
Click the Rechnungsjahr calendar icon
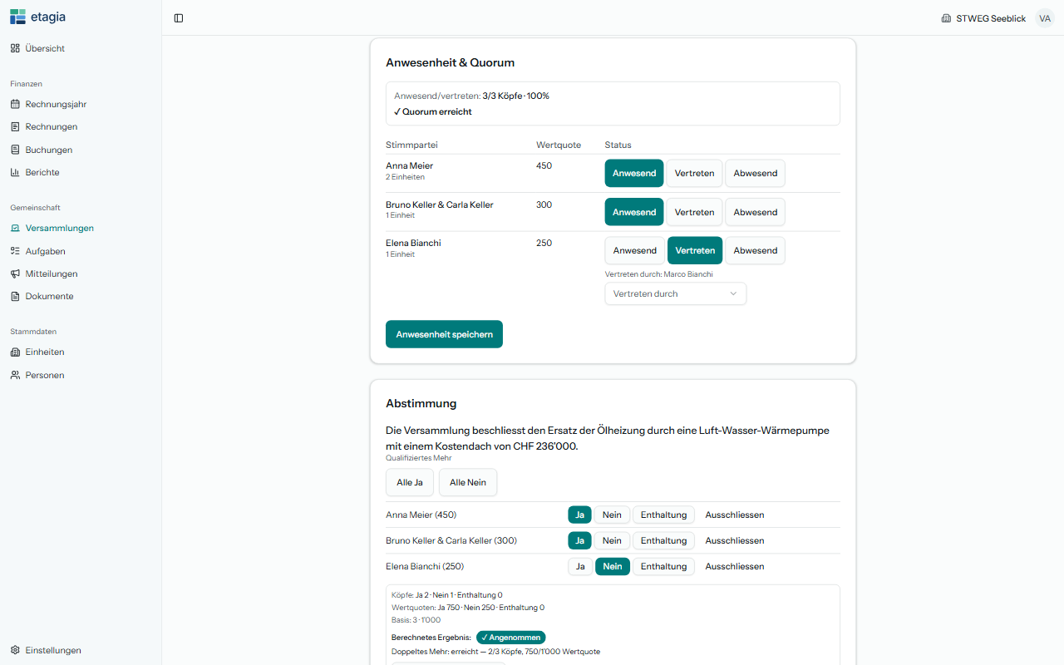[x=15, y=105]
